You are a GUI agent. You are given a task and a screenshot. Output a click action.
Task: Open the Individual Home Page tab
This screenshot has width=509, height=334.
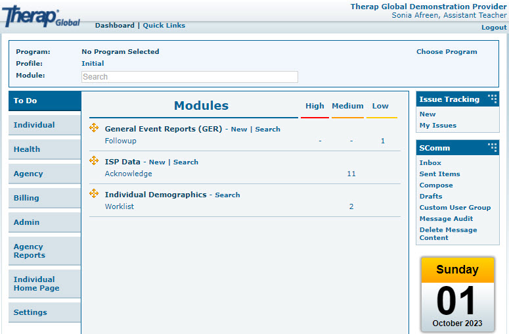[45, 284]
